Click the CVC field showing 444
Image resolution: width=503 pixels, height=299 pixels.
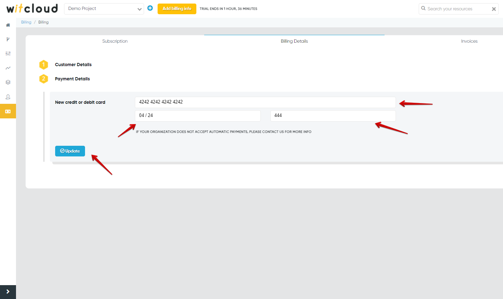333,116
